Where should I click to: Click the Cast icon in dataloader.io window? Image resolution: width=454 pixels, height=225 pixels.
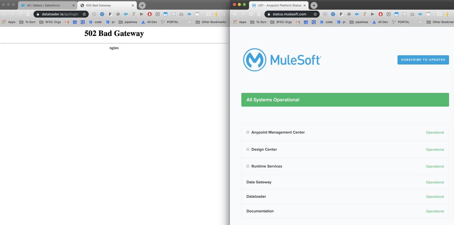pyautogui.click(x=208, y=14)
